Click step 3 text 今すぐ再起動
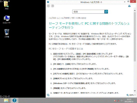The width and height of the screenshot is (137, 103). 88,69
